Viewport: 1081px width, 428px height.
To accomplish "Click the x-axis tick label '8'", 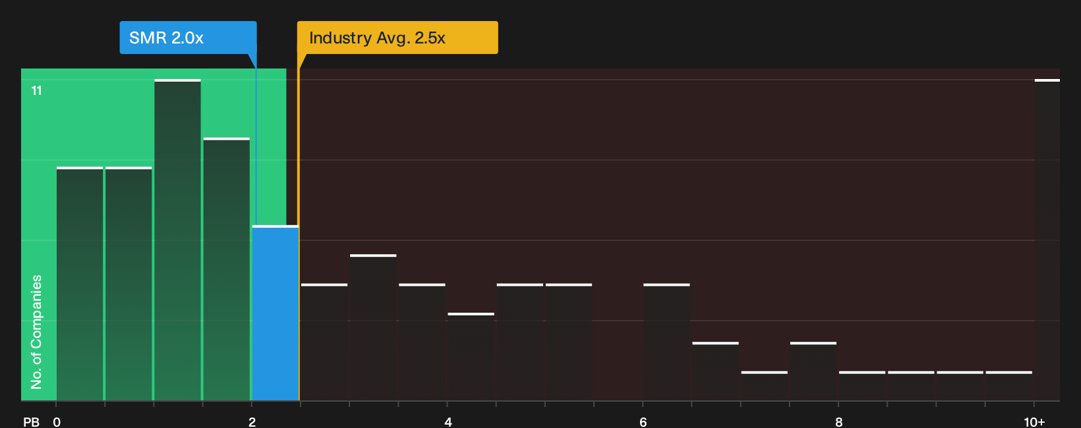I will [x=839, y=422].
